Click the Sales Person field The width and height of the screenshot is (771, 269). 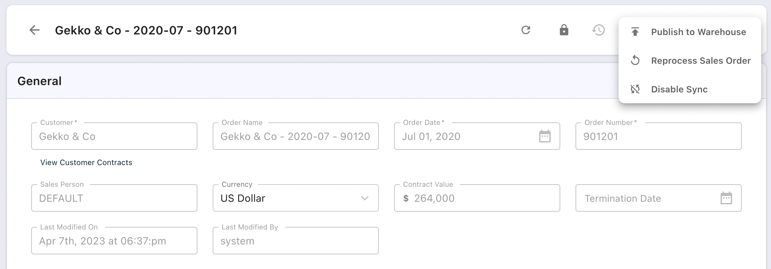pos(114,198)
